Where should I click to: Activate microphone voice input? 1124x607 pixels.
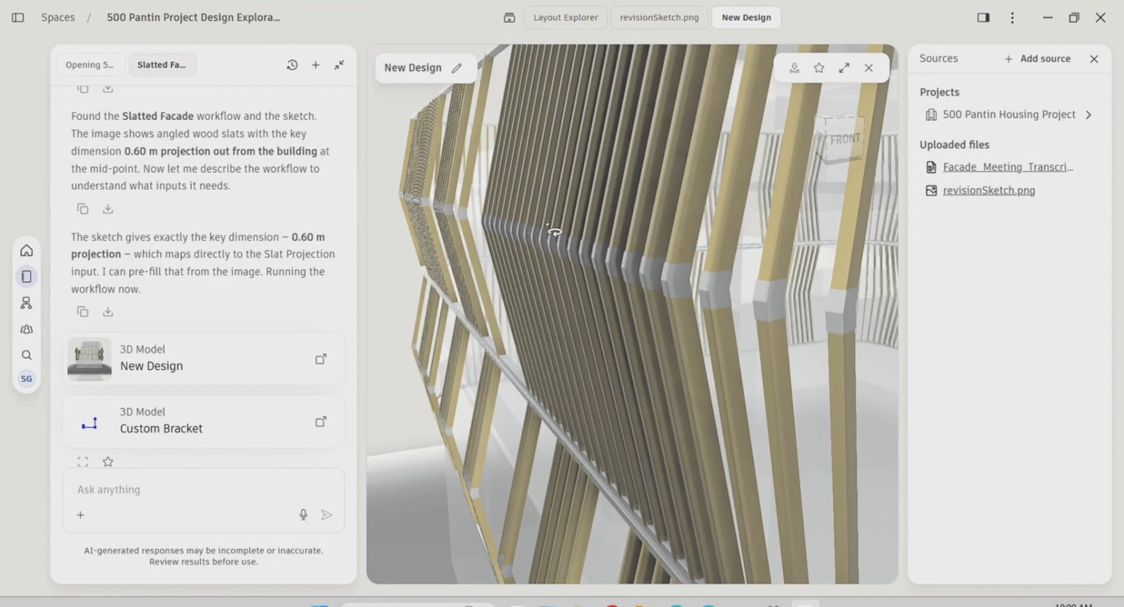click(x=303, y=515)
